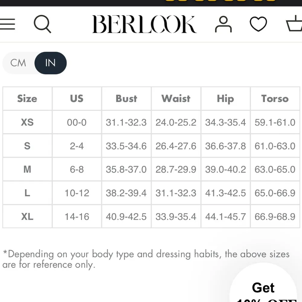Select the search icon in the header
The image size is (302, 302).
pos(43,24)
